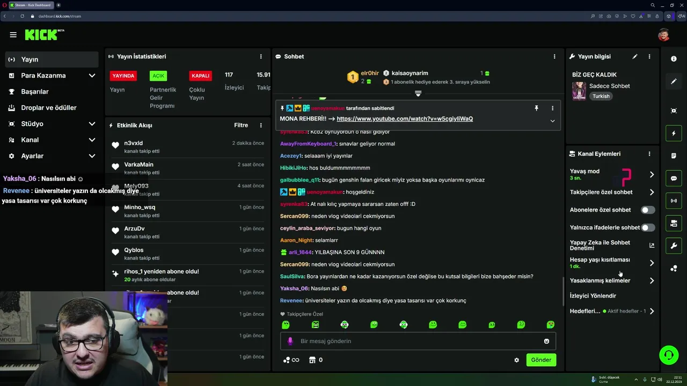
Task: Open Yasaklanmış kelimeler chevron
Action: pyautogui.click(x=652, y=281)
